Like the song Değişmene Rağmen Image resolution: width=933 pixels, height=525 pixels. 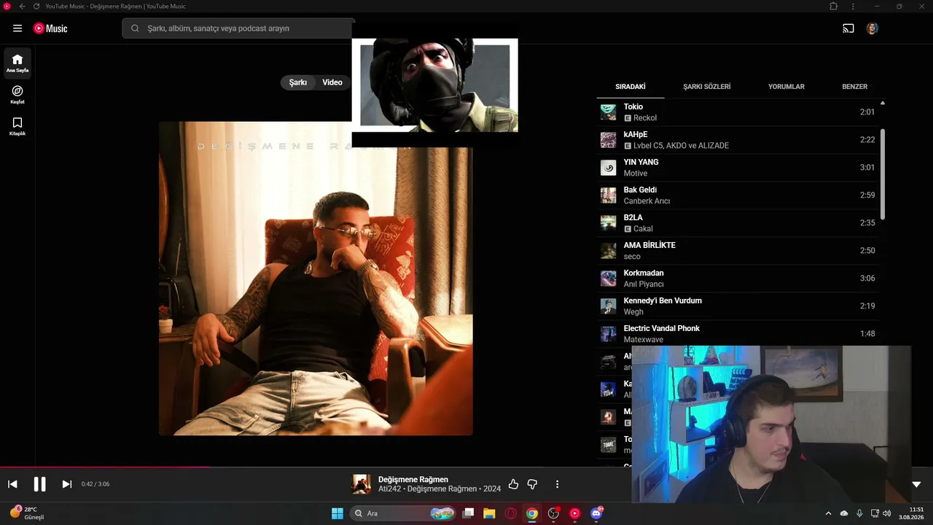coord(513,484)
